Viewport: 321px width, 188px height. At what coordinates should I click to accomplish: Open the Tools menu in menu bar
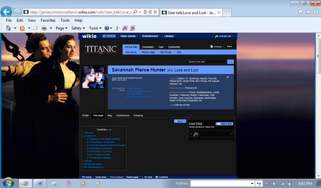coord(65,20)
